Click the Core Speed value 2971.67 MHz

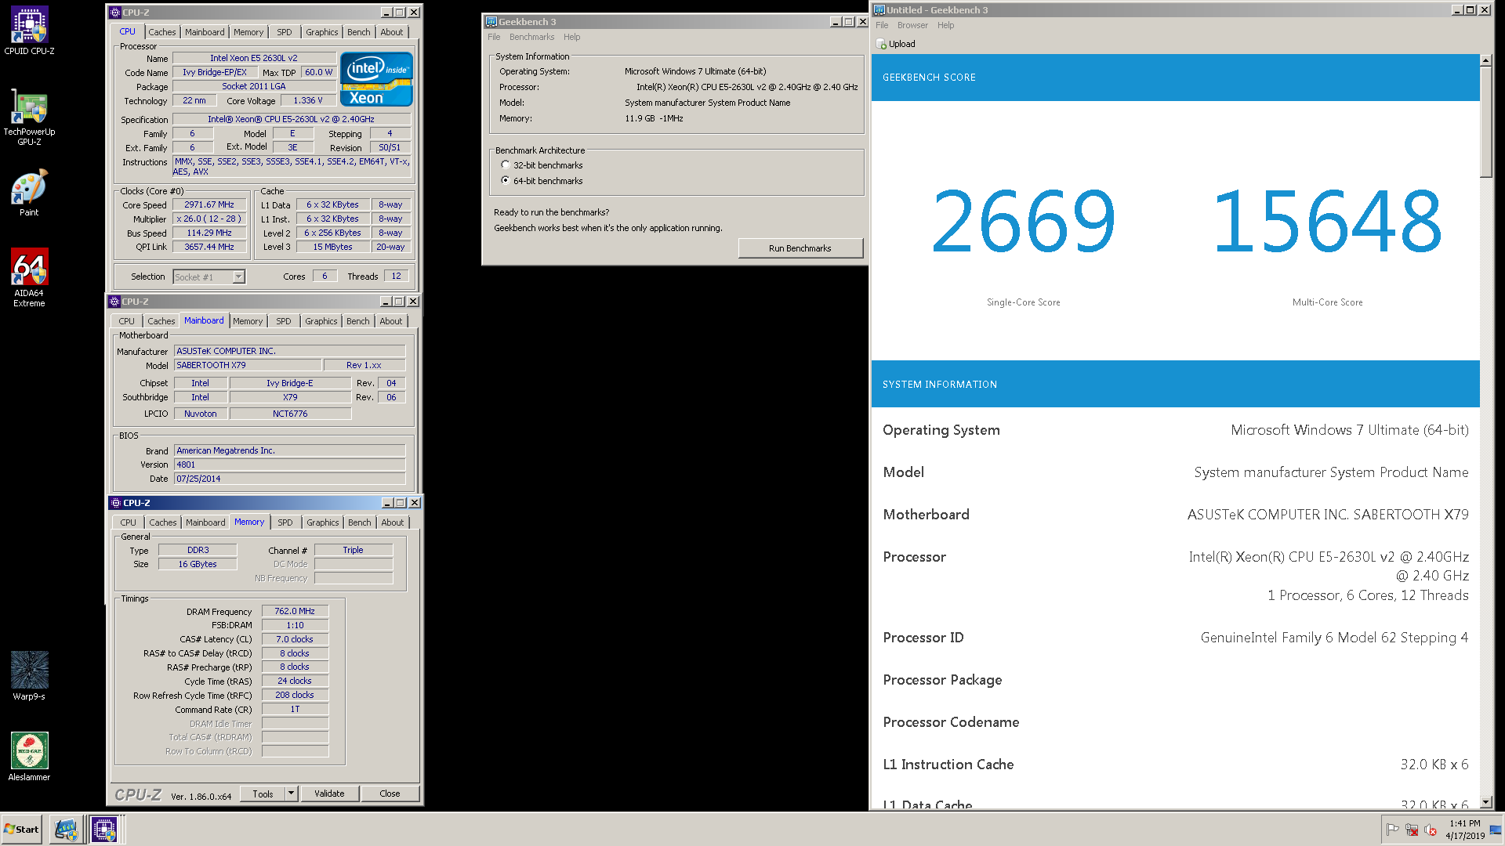tap(209, 204)
